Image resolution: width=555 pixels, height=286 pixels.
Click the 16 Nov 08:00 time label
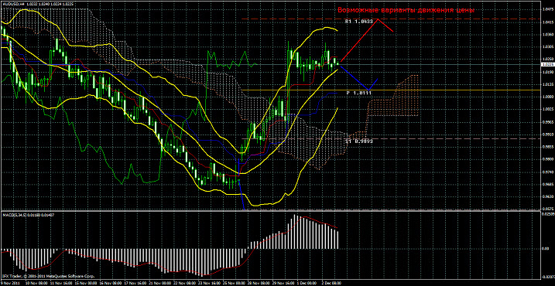110,283
